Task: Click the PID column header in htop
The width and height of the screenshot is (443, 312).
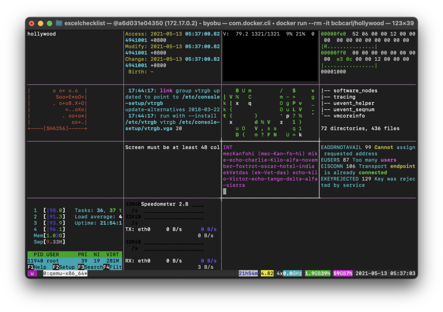Action: (39, 254)
